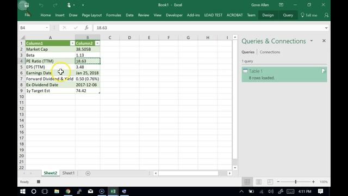Click the Save icon in quick access toolbar
The image size is (348, 196).
pos(27,5)
